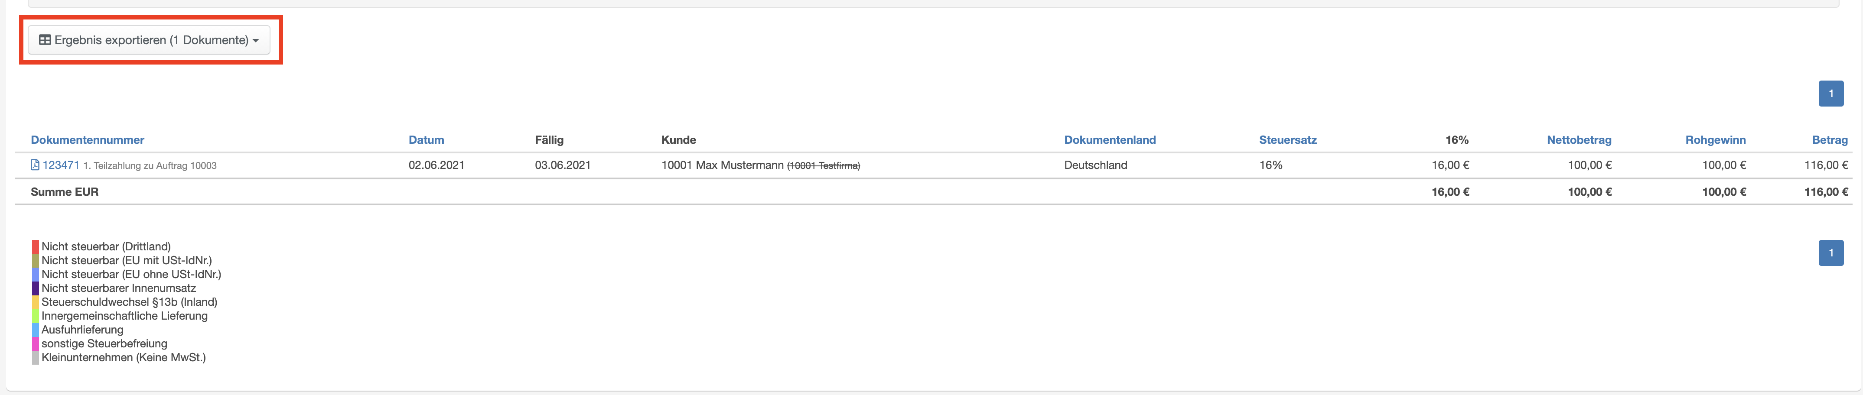Click the PDF icon beside document 123471

(x=35, y=165)
